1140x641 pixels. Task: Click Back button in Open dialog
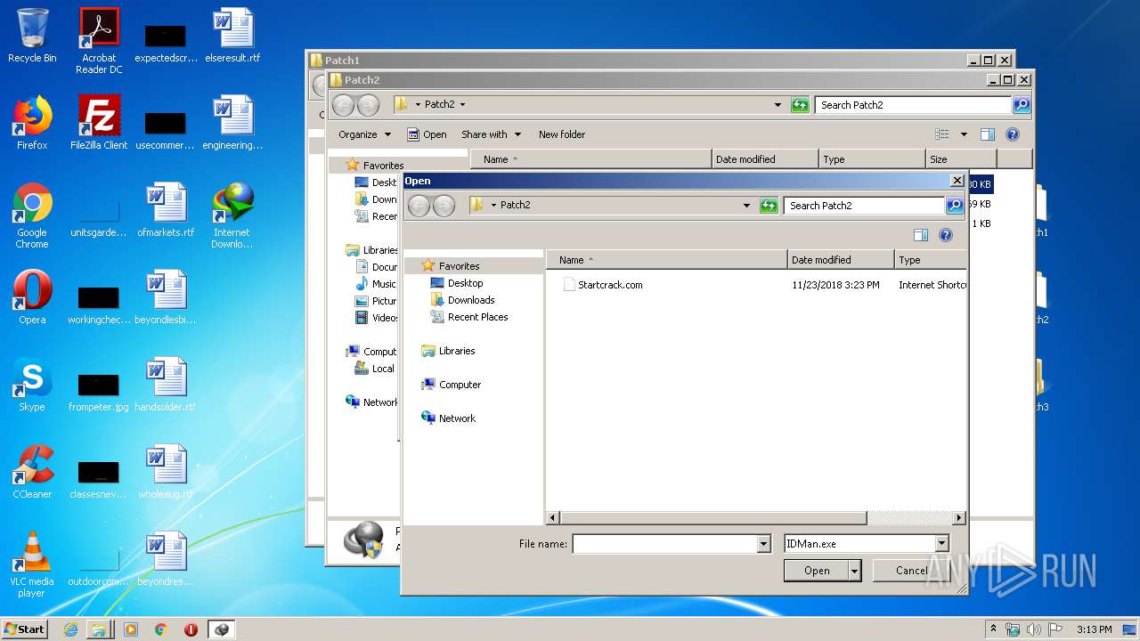pos(419,206)
